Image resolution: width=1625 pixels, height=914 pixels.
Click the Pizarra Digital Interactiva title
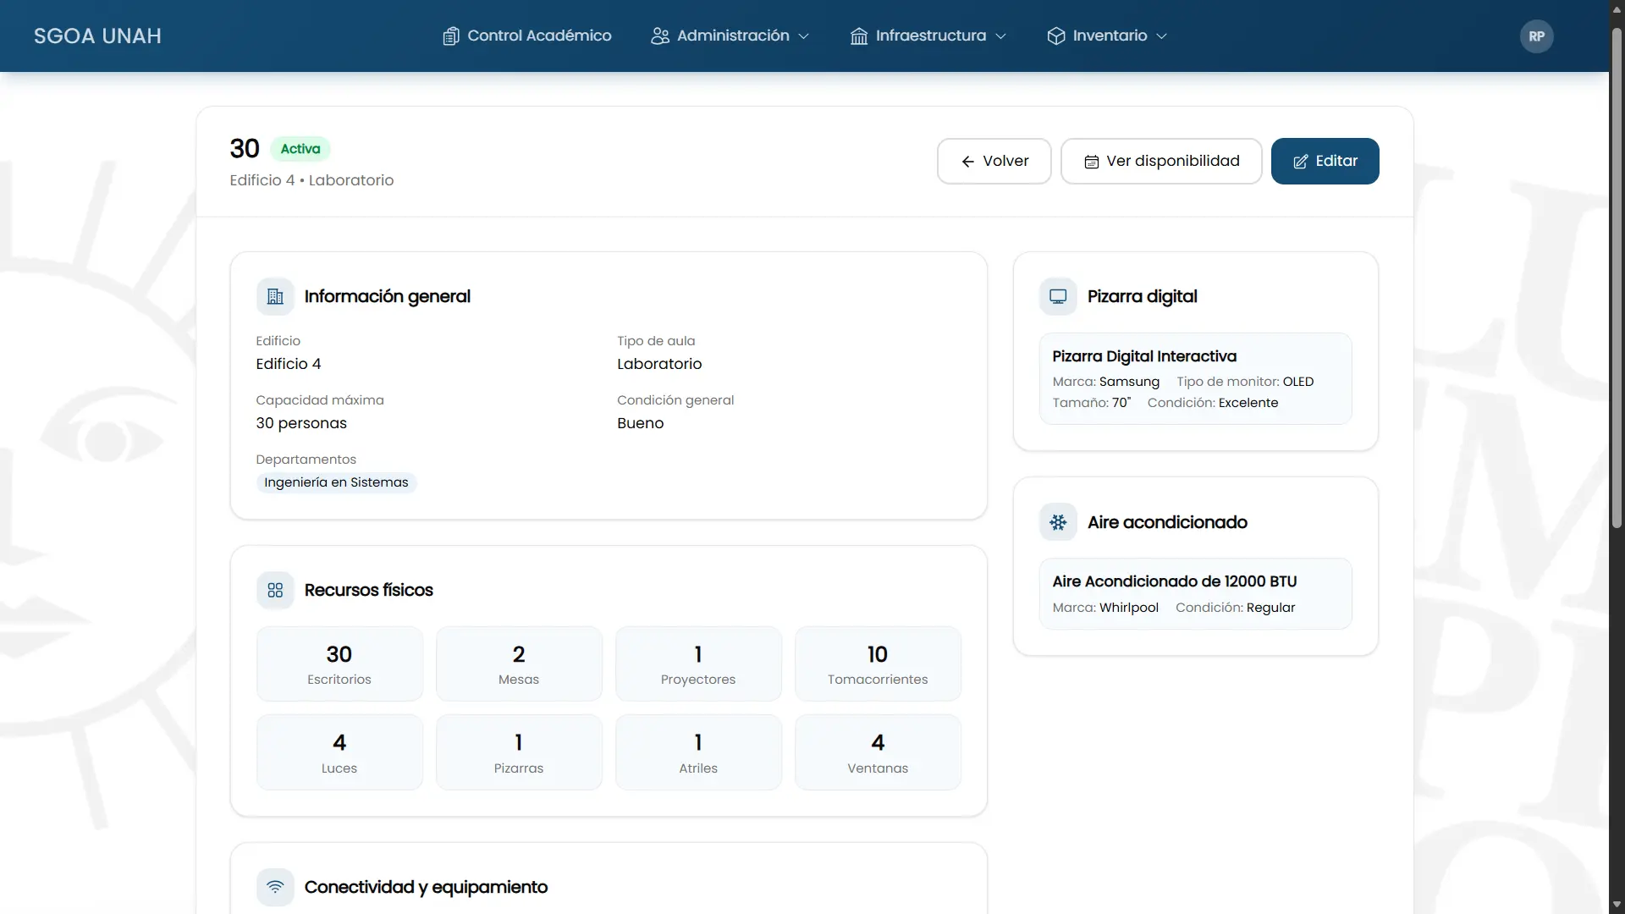coord(1144,356)
